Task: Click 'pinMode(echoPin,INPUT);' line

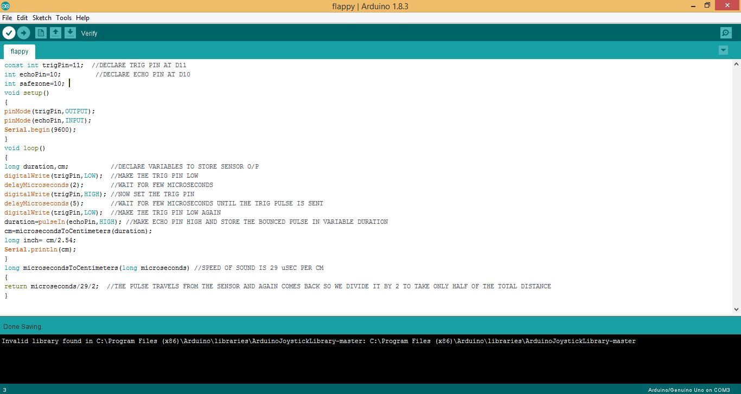Action: (48, 120)
